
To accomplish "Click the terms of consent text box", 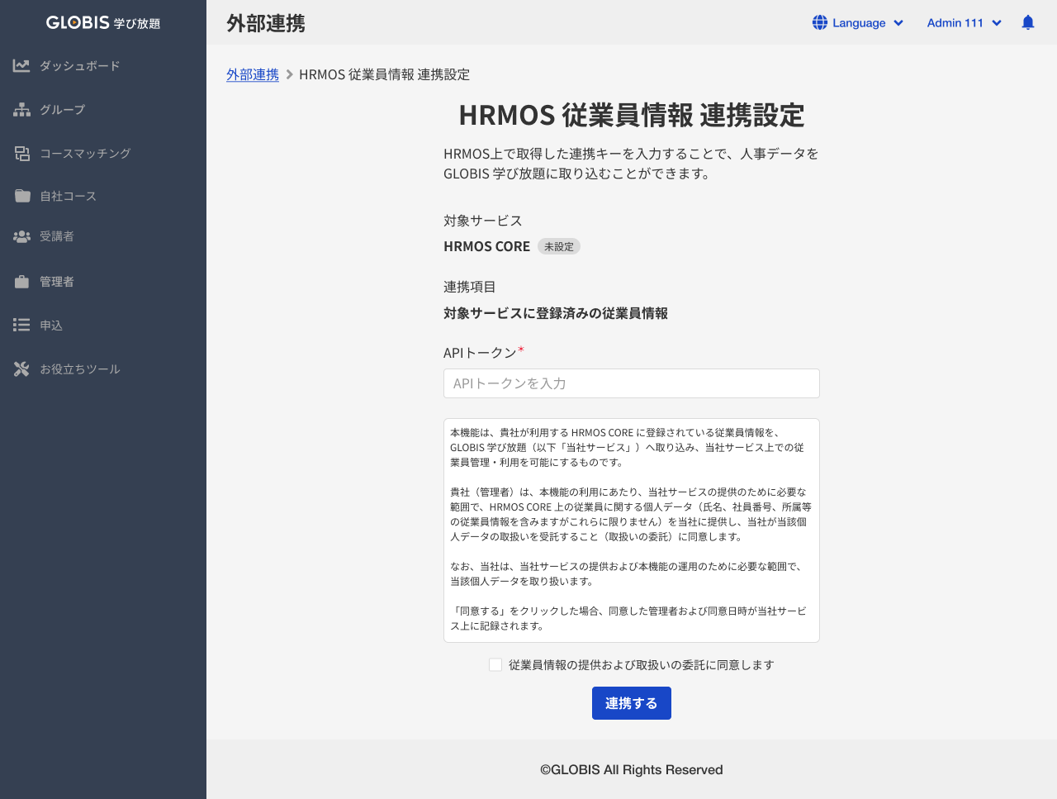I will (631, 530).
